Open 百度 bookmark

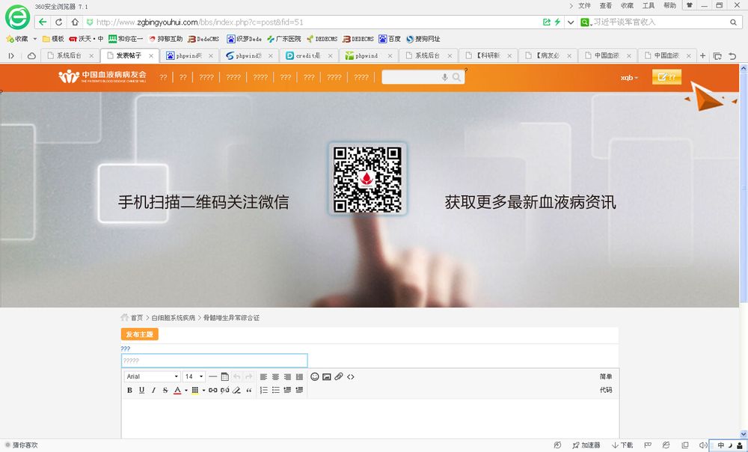coord(390,39)
